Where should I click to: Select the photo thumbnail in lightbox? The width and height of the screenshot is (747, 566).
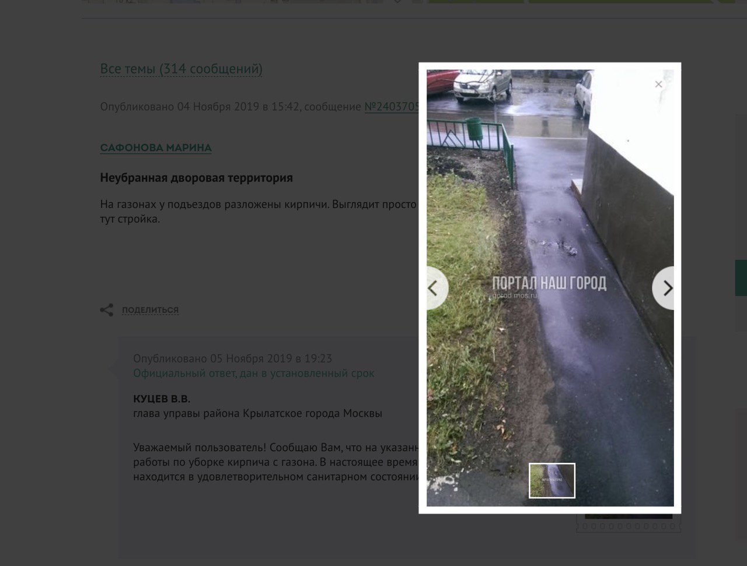pyautogui.click(x=552, y=480)
